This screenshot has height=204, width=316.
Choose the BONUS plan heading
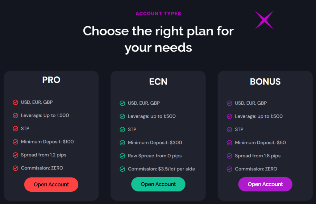click(x=265, y=81)
